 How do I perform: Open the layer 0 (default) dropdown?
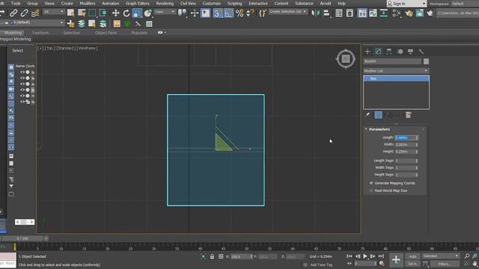[x=32, y=22]
